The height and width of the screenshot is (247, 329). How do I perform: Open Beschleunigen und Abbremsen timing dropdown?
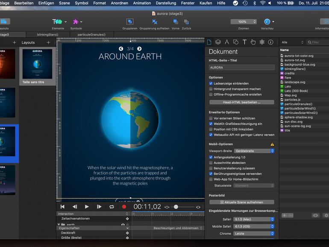178,228
